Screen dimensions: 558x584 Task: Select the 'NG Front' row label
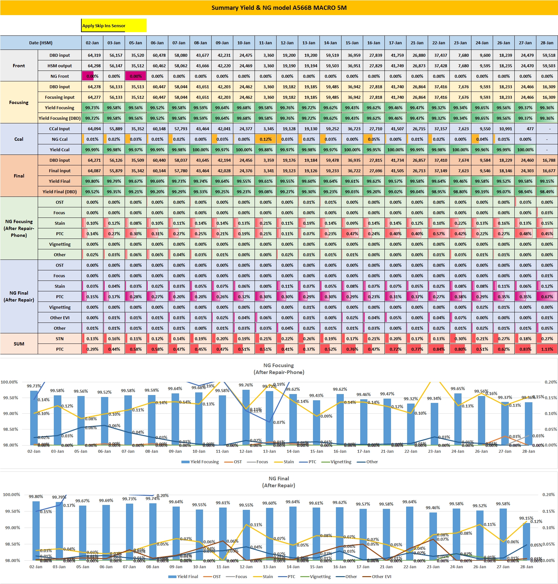[x=60, y=76]
